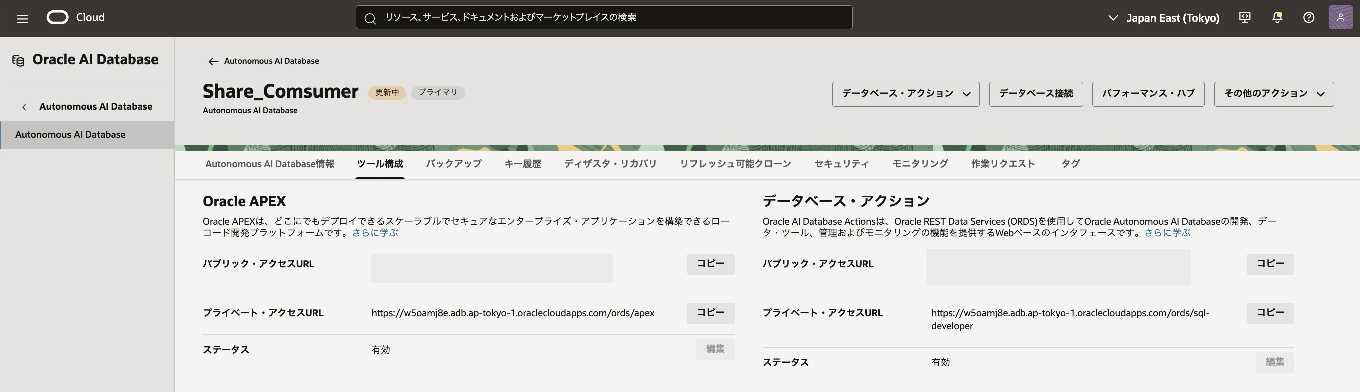1360x392 pixels.
Task: Copy the Database Actions public access URL
Action: point(1270,264)
